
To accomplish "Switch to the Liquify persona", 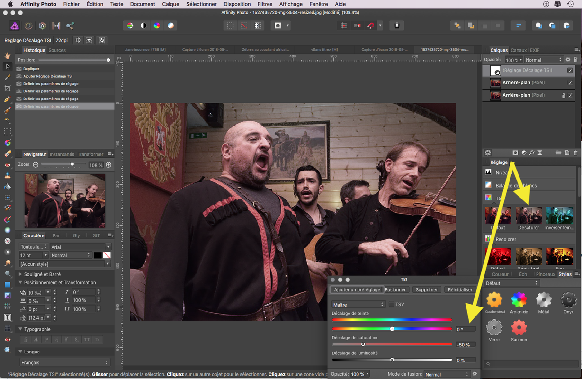I will [28, 26].
